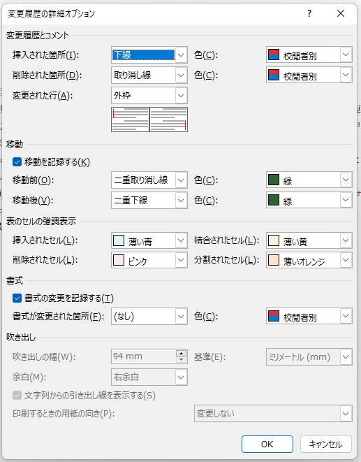
Task: Toggle 移動を記録する checkbox
Action: click(17, 161)
